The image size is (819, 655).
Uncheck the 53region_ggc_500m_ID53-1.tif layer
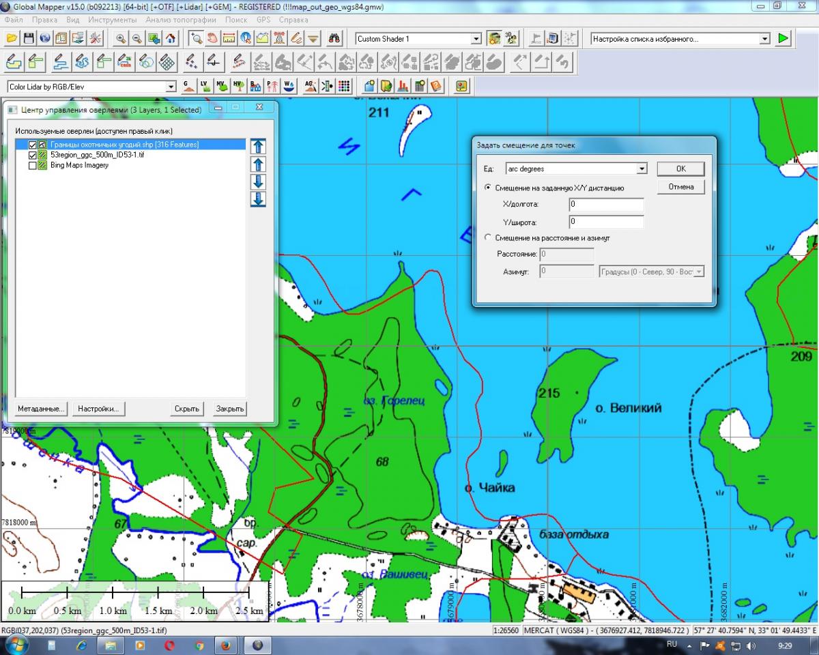(x=33, y=156)
